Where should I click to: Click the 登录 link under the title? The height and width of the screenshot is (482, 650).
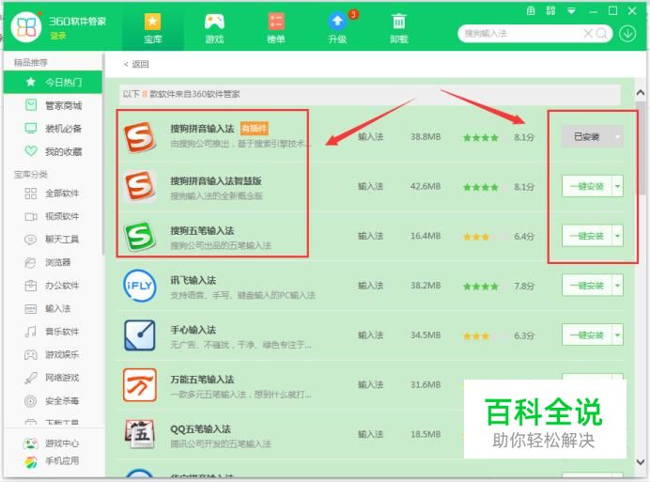pyautogui.click(x=58, y=36)
